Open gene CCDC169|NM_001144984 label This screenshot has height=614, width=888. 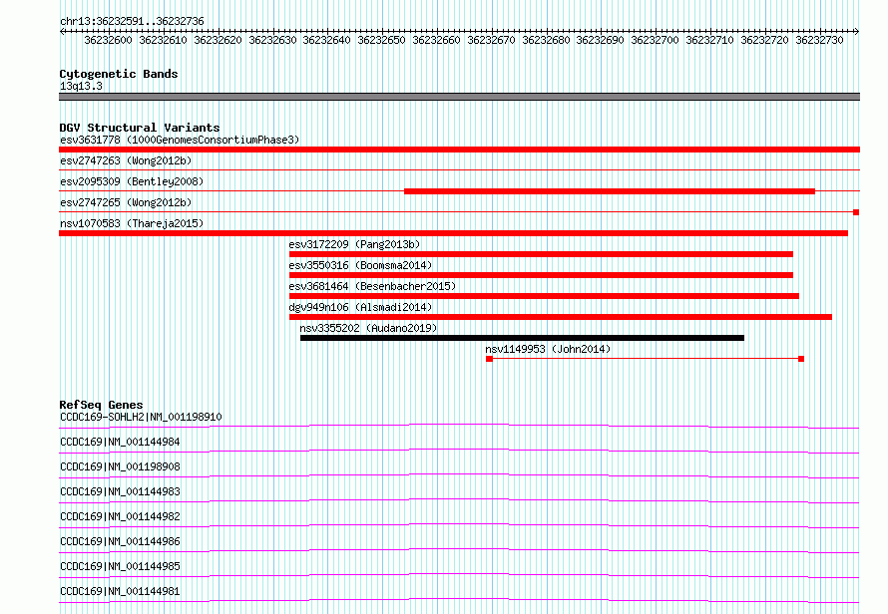coord(120,442)
